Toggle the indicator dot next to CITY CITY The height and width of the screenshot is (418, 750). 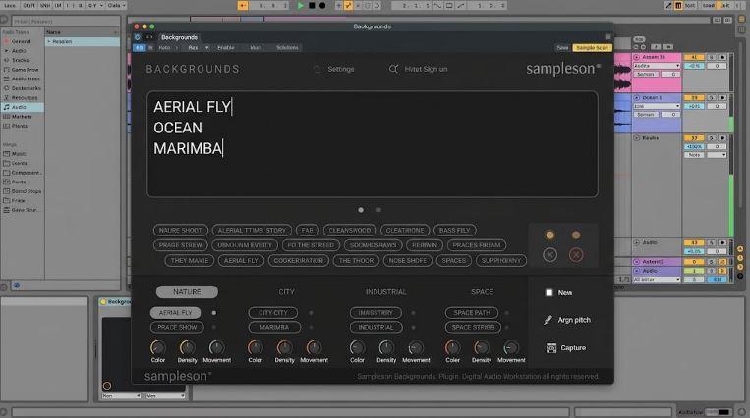tap(311, 313)
